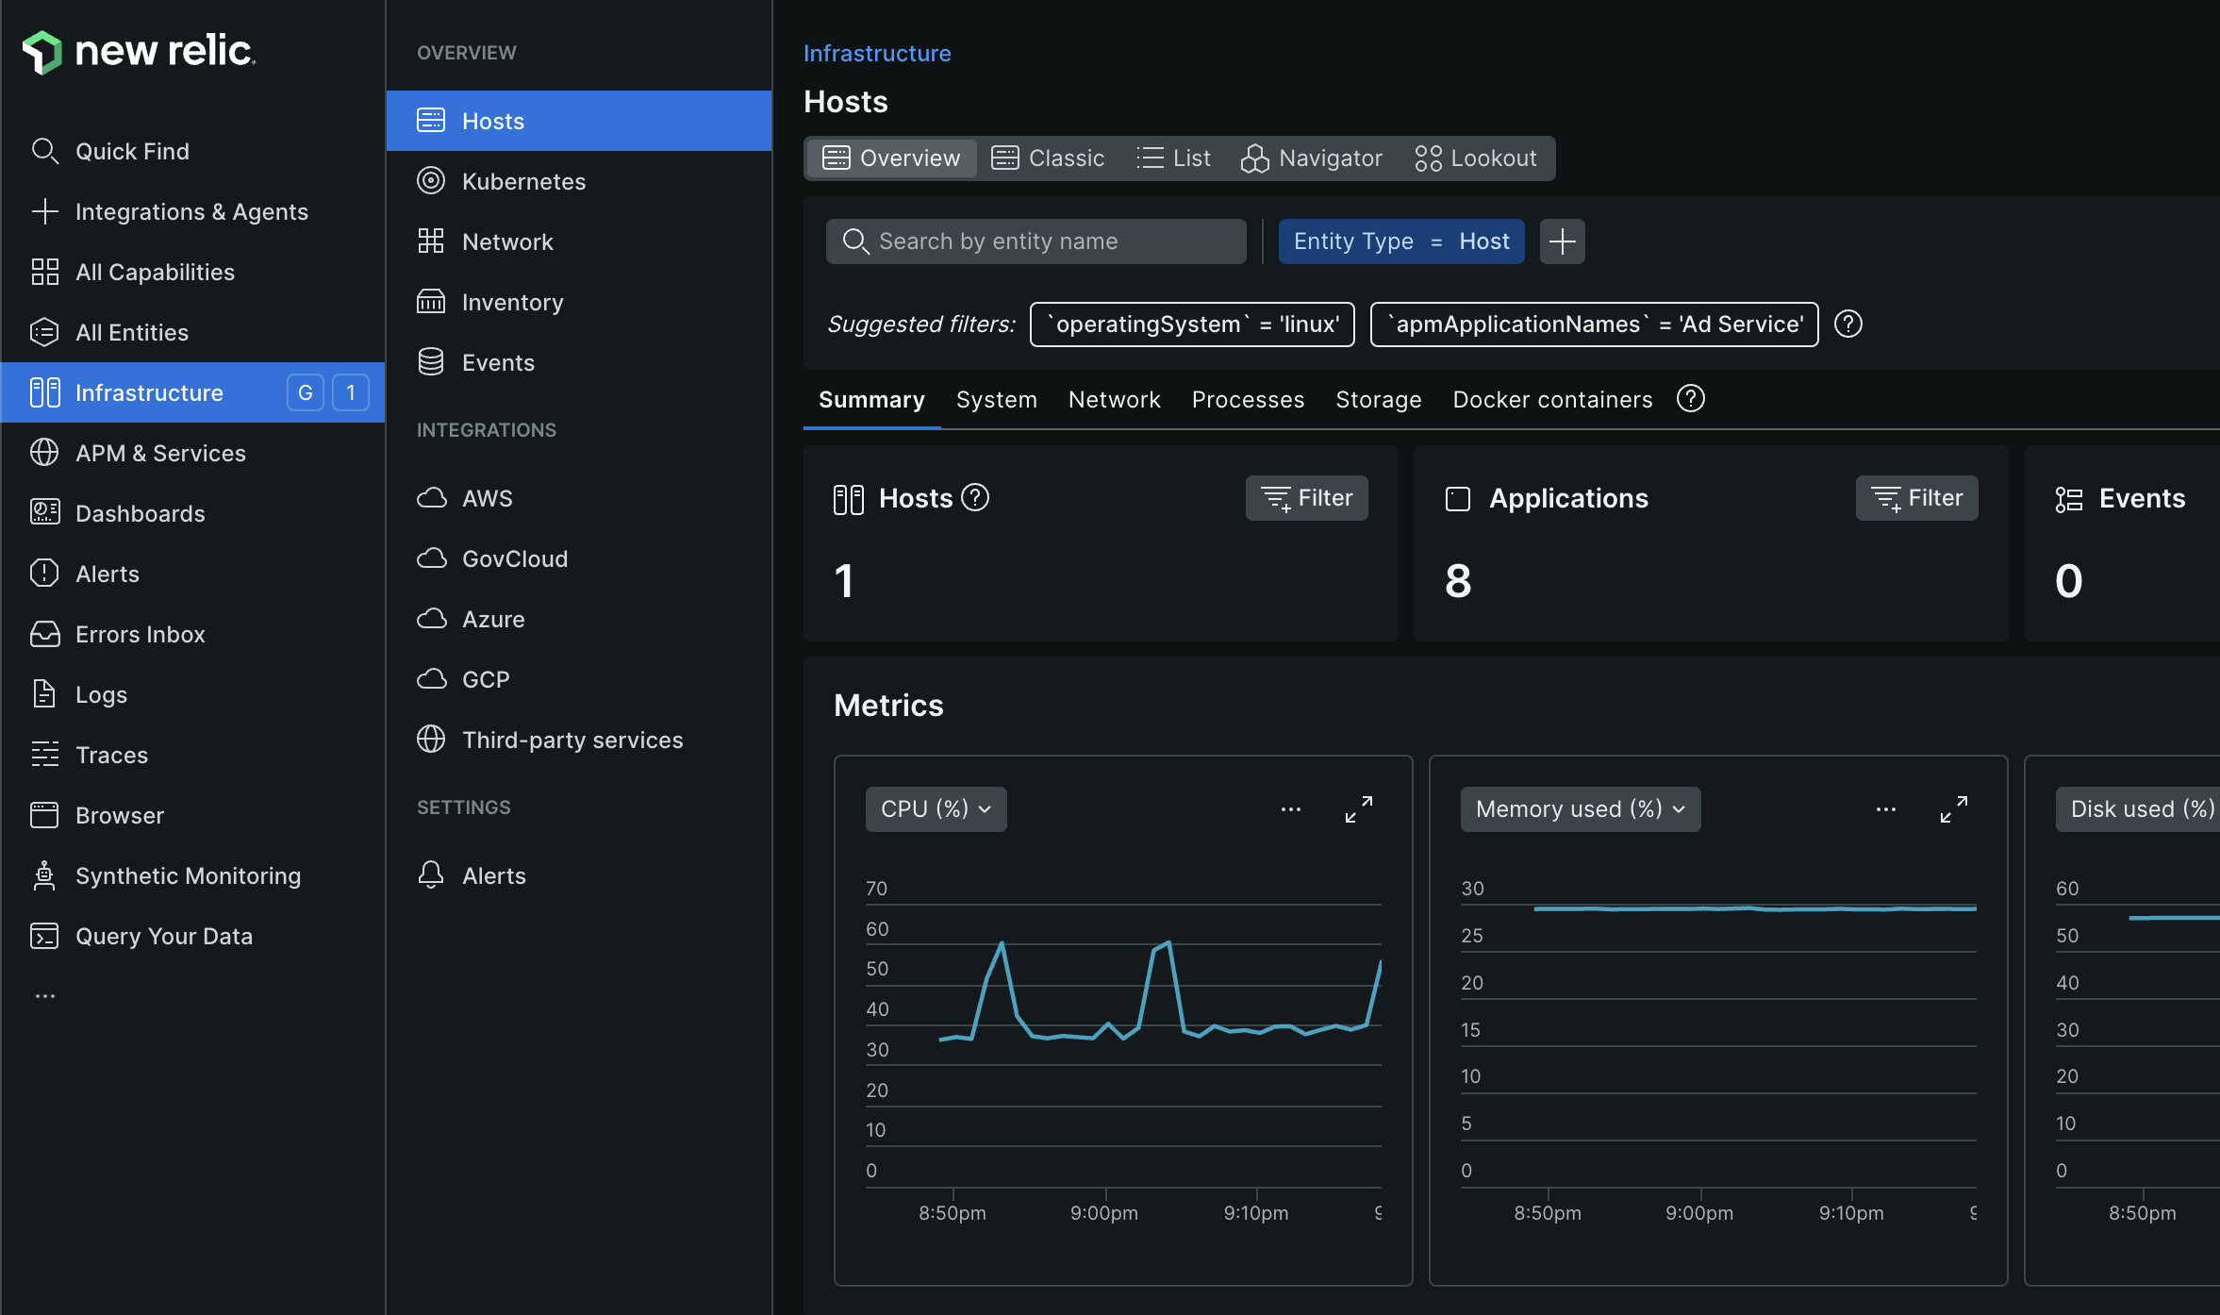
Task: Apply suggested filter apmApplicationNames = Ad Service
Action: (x=1594, y=325)
